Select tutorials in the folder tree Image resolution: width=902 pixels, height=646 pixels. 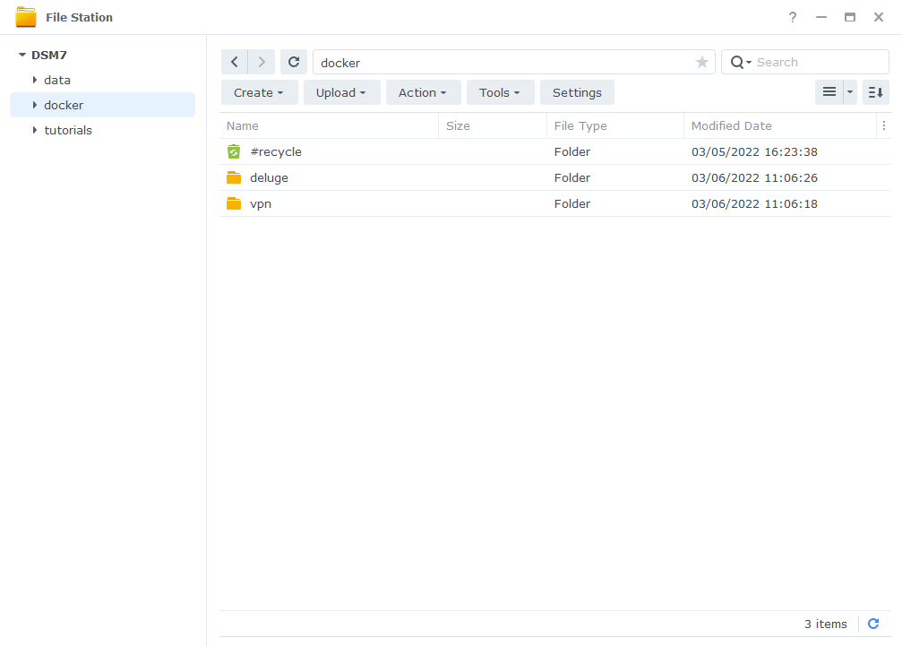click(68, 131)
